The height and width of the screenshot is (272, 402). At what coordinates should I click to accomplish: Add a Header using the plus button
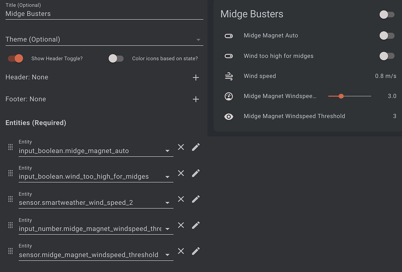196,77
